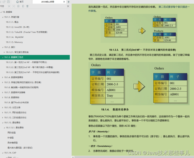The image size is (194, 158).
Task: Open bookmark 两阶段型
Action: pyautogui.click(x=12, y=133)
